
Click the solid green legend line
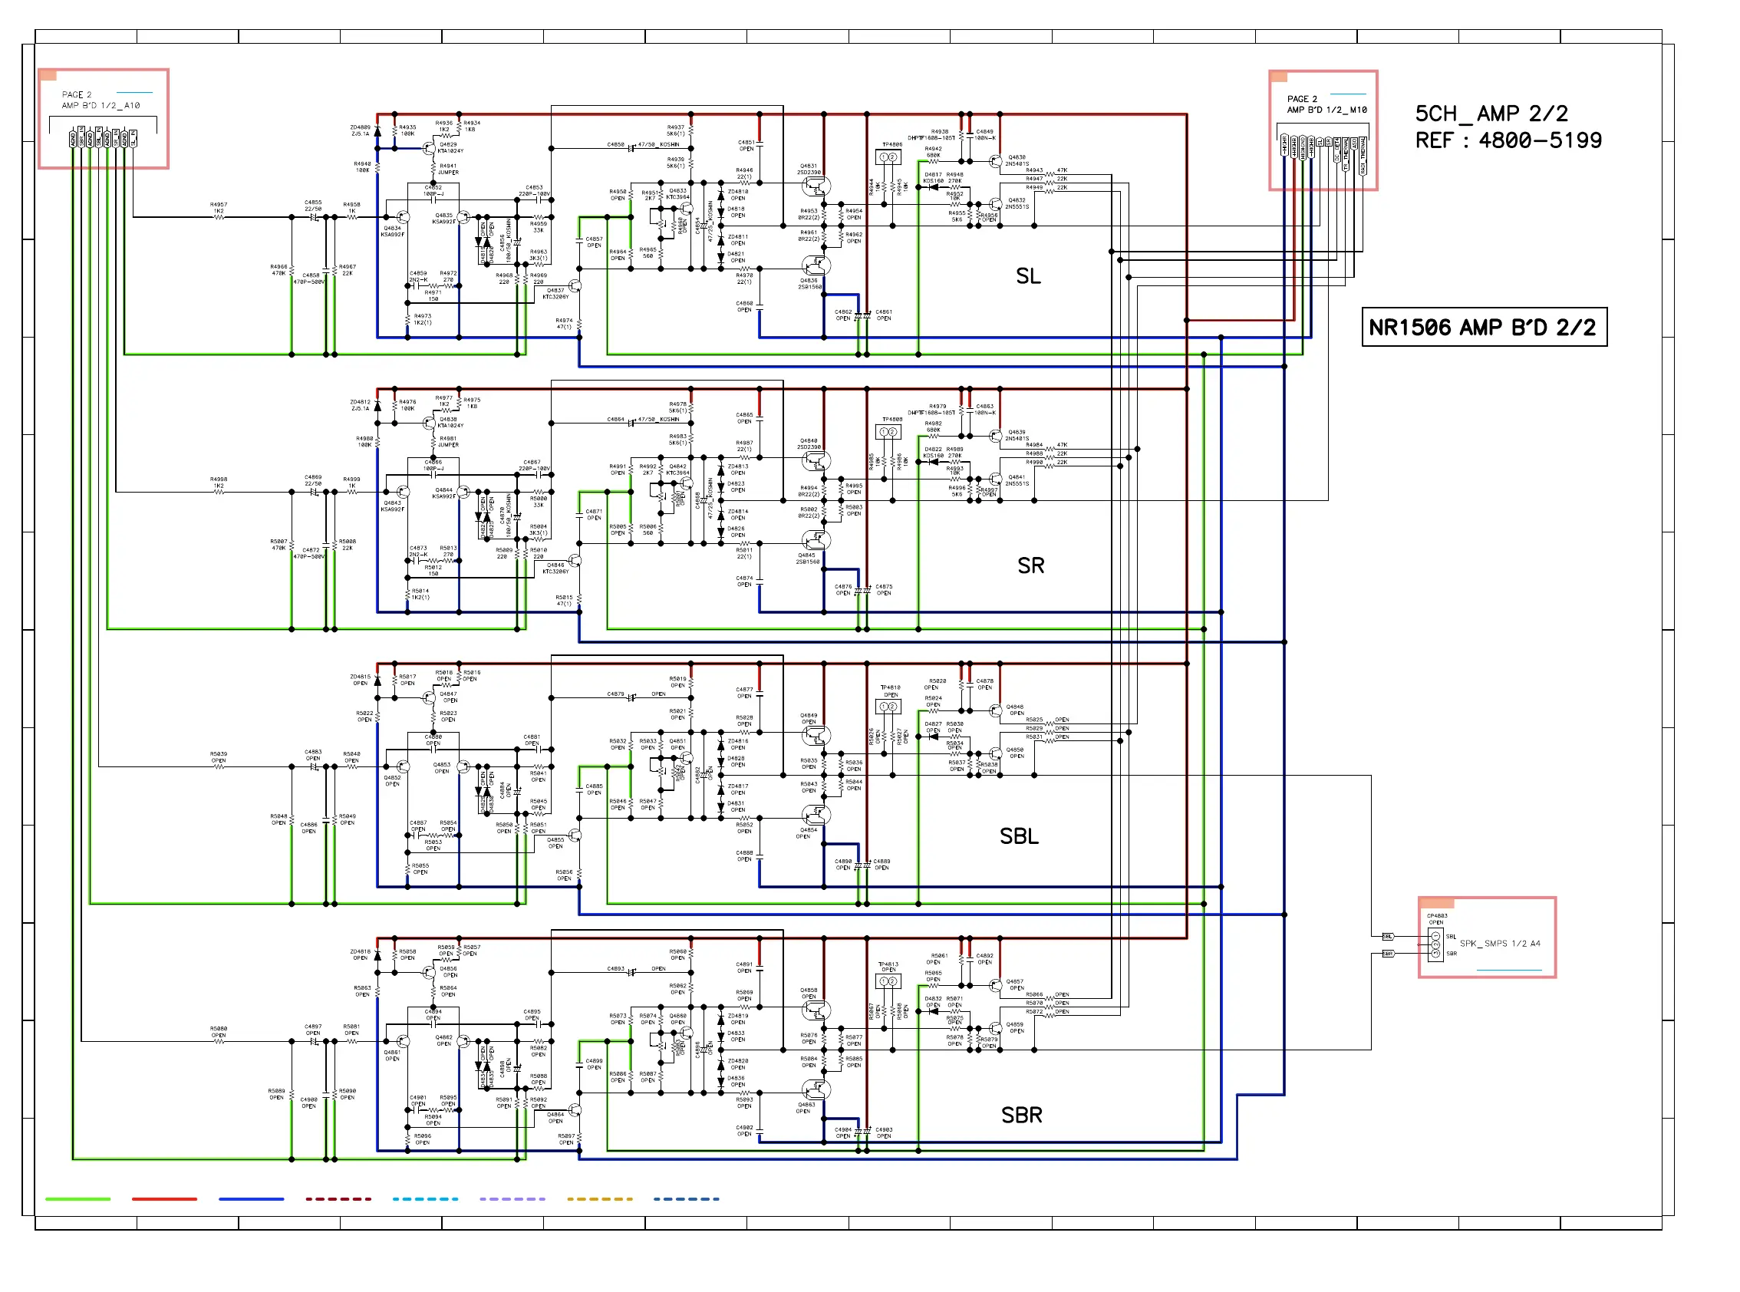coord(77,1198)
